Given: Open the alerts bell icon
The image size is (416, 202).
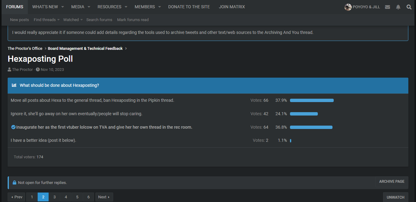Looking at the screenshot, I should (x=398, y=7).
